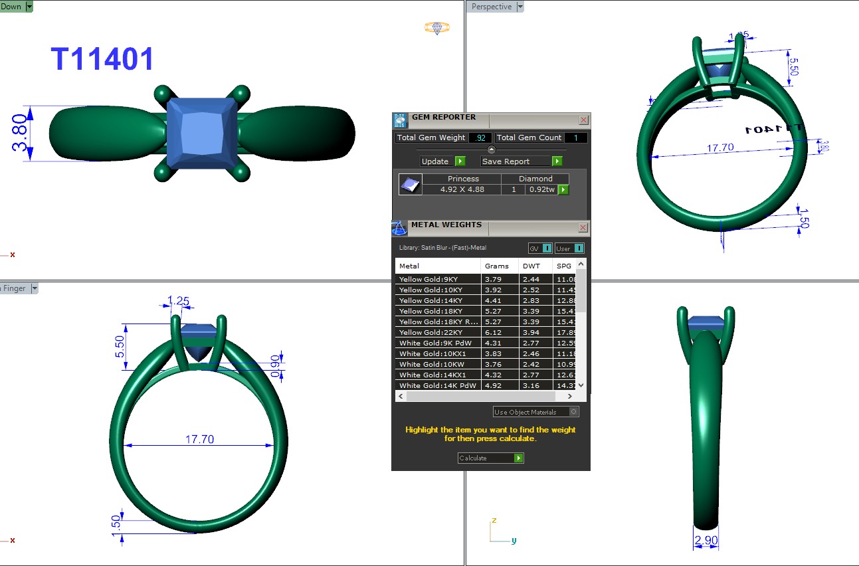The width and height of the screenshot is (859, 566).
Task: Toggle the GV library switch
Action: [547, 248]
